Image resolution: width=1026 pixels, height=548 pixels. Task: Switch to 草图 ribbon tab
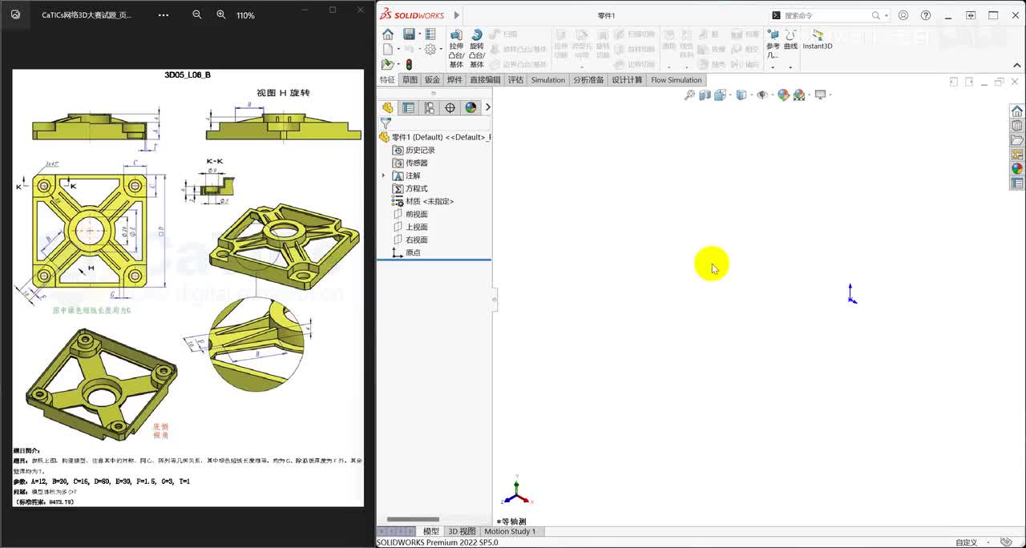click(x=410, y=80)
